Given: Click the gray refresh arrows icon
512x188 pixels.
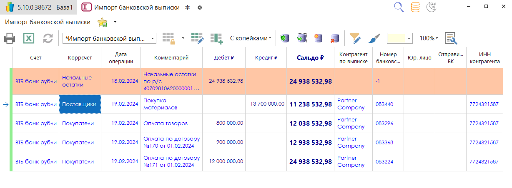Looking at the screenshot, I should [48, 39].
